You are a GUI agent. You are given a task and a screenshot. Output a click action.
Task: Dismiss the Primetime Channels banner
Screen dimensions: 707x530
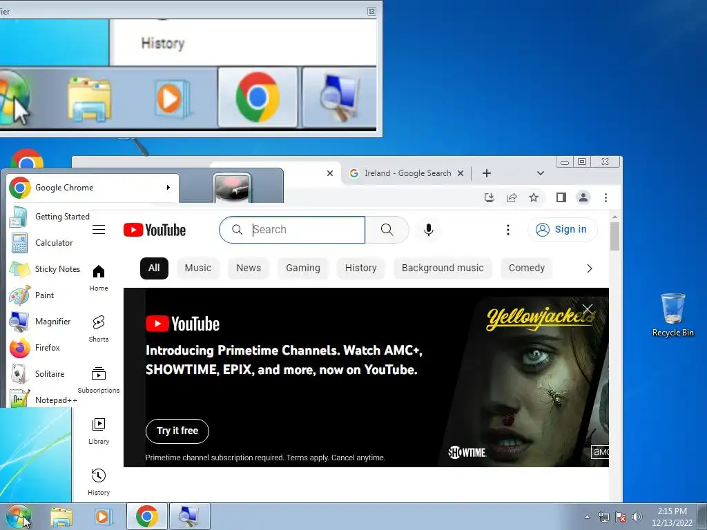coord(588,309)
